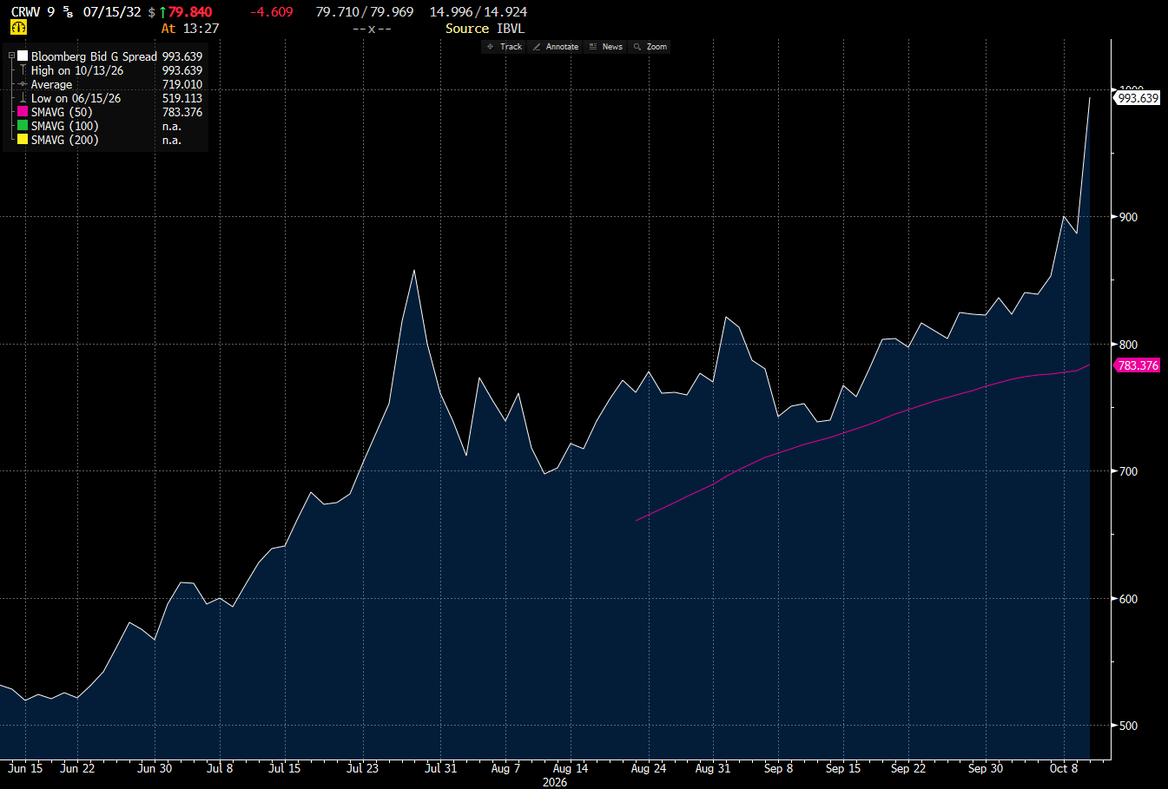1168x789 pixels.
Task: Click the 993.639 last-value tag on axis
Action: [x=1138, y=98]
